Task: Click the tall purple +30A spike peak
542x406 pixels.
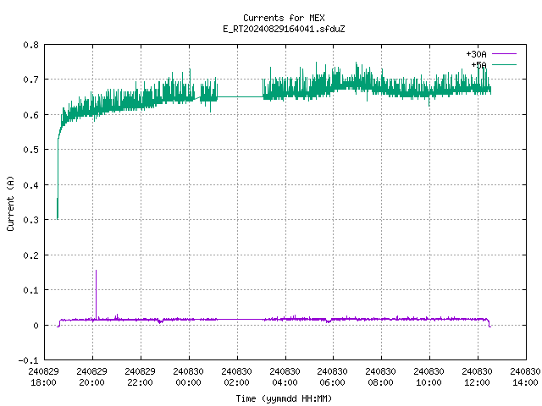Action: [x=96, y=271]
